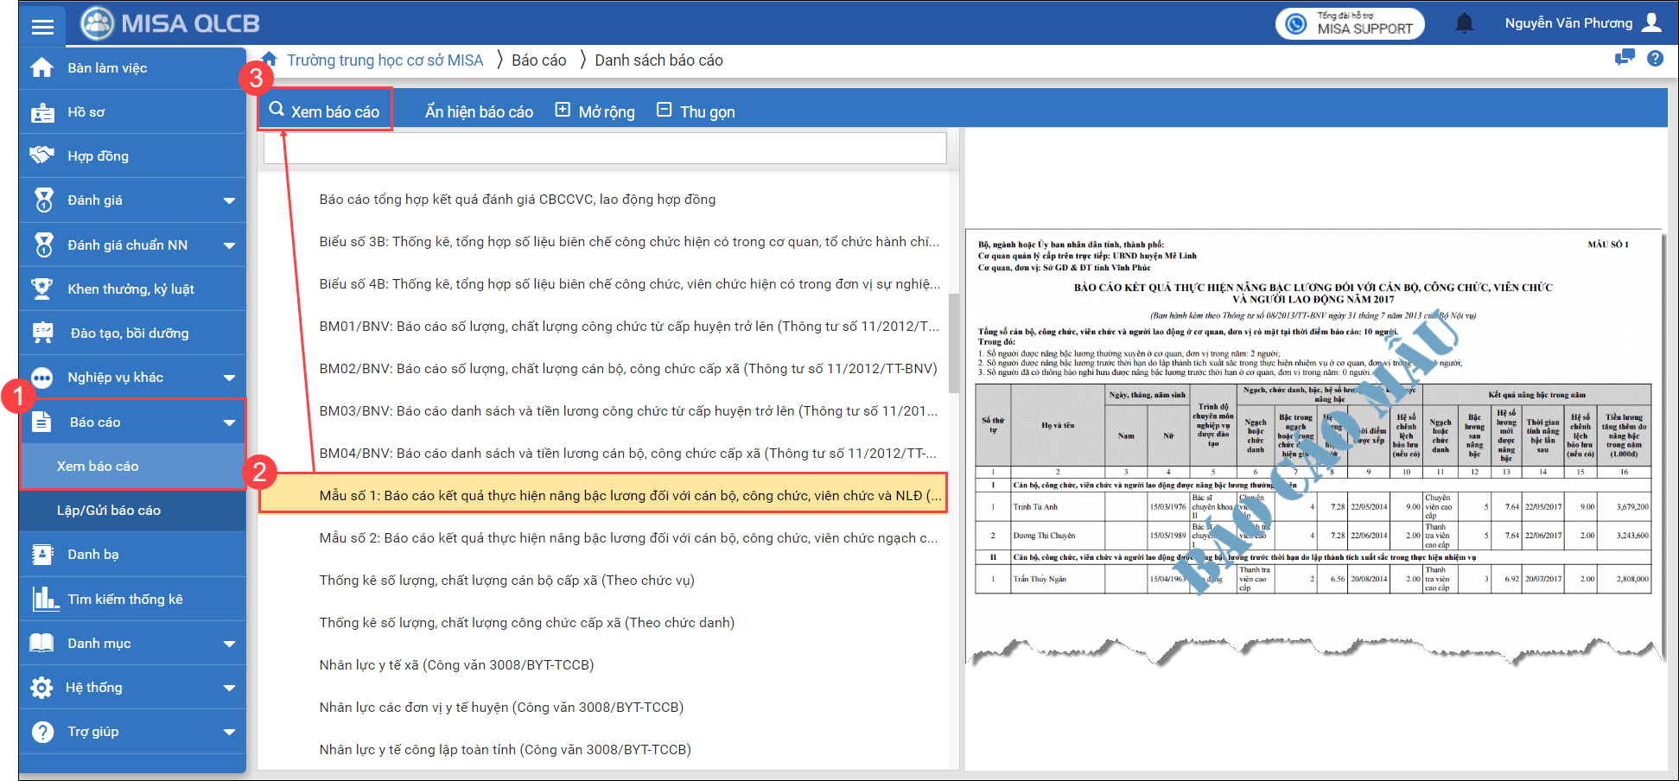
Task: Collapse the Báo cáo menu arrow
Action: [229, 422]
